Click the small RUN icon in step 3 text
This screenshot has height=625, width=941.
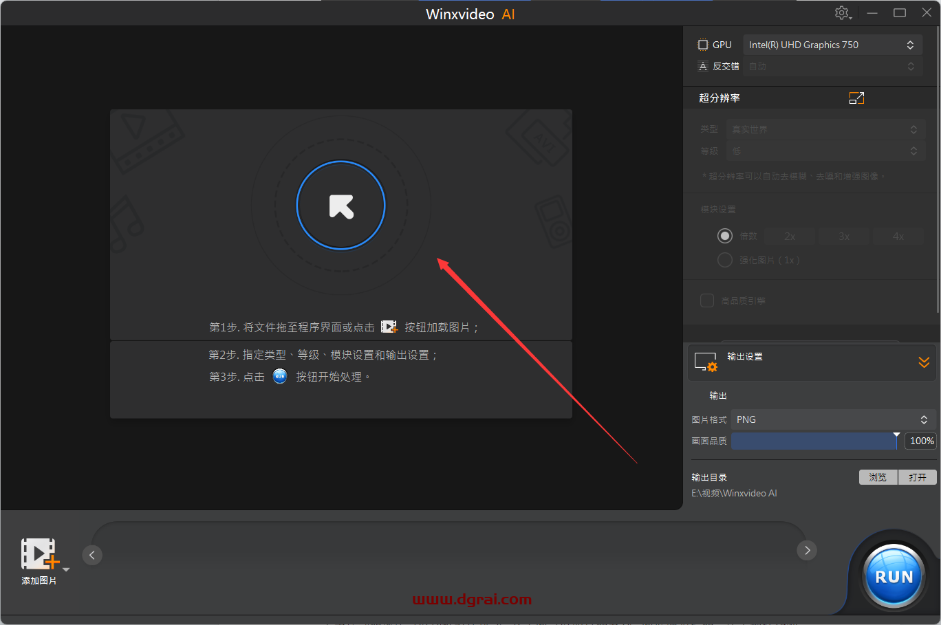pyautogui.click(x=280, y=376)
